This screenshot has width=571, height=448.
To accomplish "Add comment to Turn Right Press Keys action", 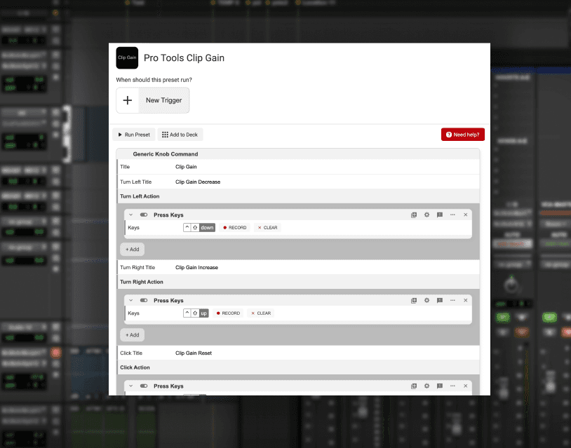I will (440, 300).
